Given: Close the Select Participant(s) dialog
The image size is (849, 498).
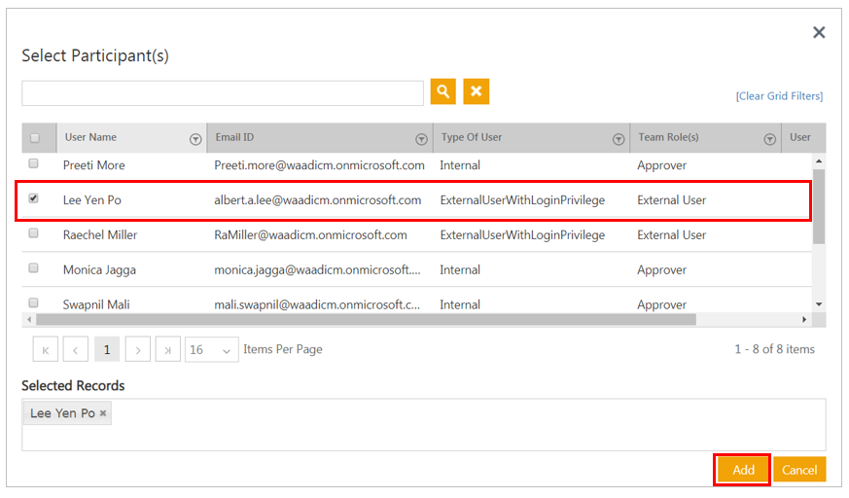Looking at the screenshot, I should tap(819, 33).
